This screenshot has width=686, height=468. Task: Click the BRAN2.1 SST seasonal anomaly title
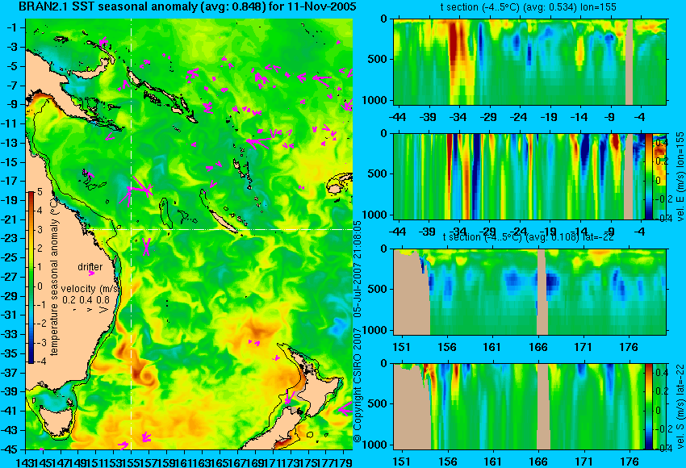[x=188, y=6]
